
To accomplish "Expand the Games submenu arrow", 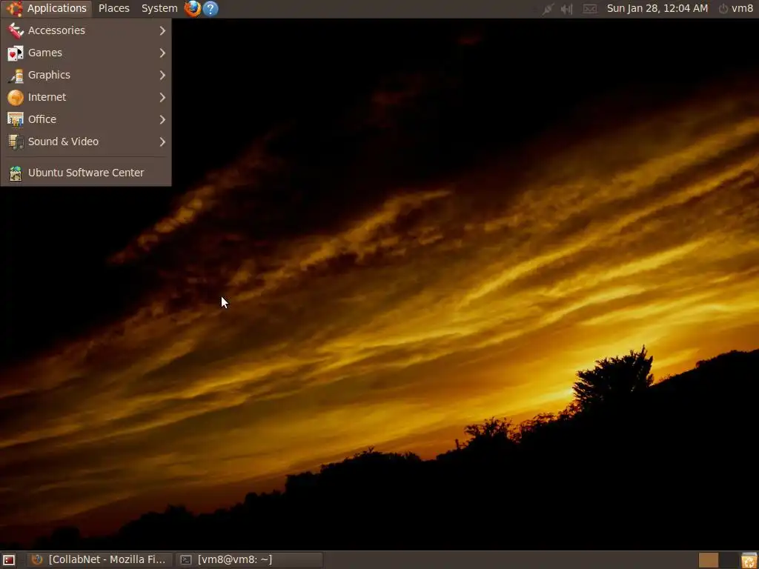I will coord(162,53).
